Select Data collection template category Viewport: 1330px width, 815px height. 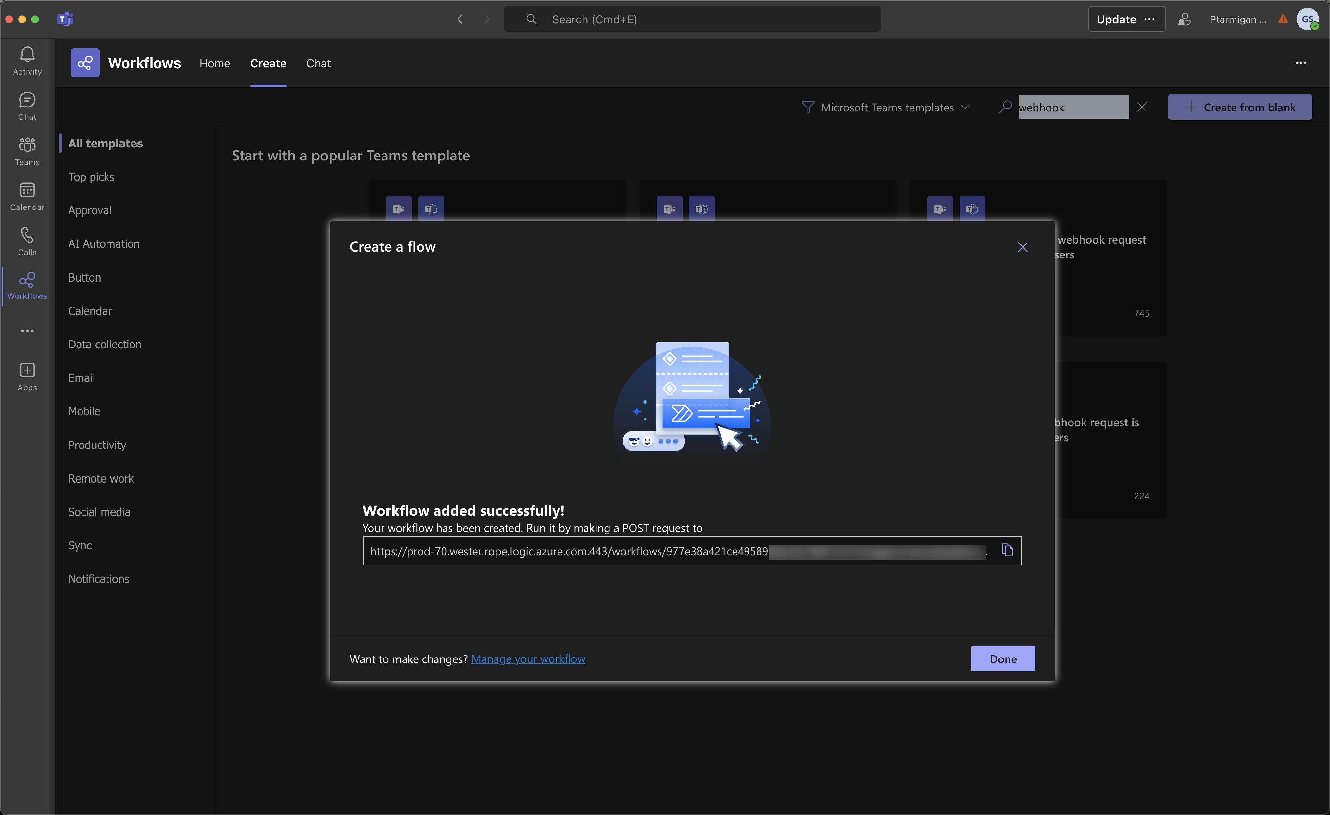pyautogui.click(x=105, y=344)
